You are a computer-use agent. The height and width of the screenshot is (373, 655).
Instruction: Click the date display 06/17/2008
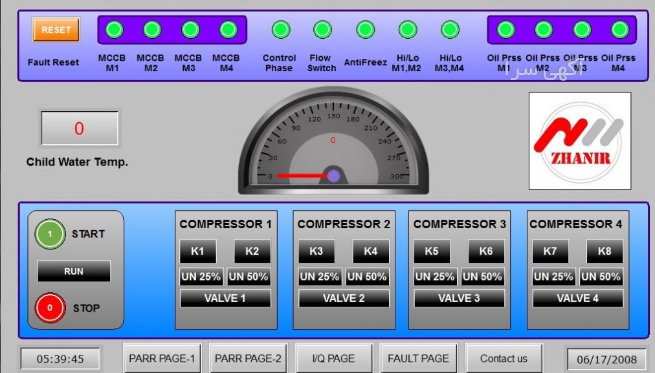[x=606, y=359]
